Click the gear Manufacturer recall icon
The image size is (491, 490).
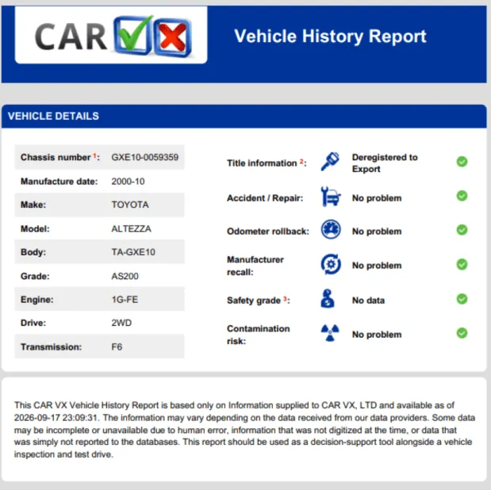pos(331,264)
